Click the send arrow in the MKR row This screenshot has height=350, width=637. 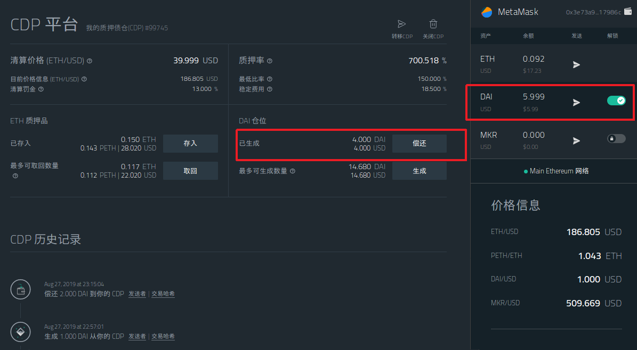click(x=576, y=141)
